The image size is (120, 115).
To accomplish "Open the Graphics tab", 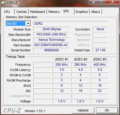I will click(x=82, y=12).
